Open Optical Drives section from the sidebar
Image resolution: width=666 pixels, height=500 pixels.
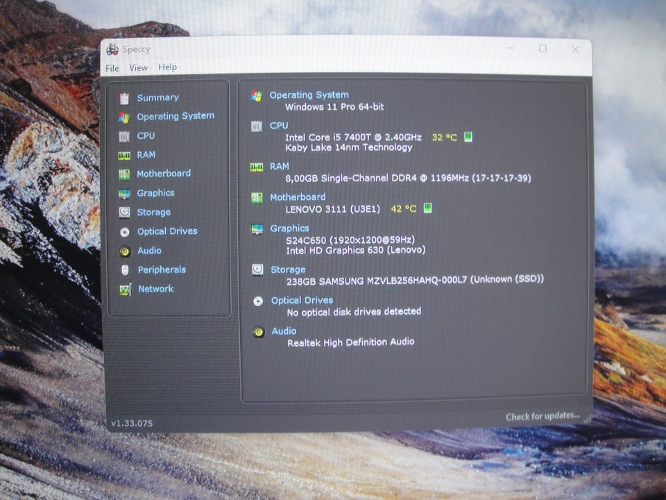click(167, 231)
